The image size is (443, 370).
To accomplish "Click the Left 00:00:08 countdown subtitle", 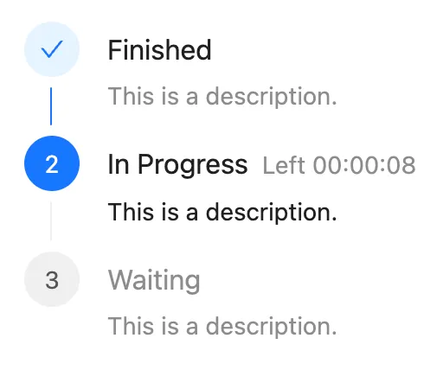I will pos(339,165).
